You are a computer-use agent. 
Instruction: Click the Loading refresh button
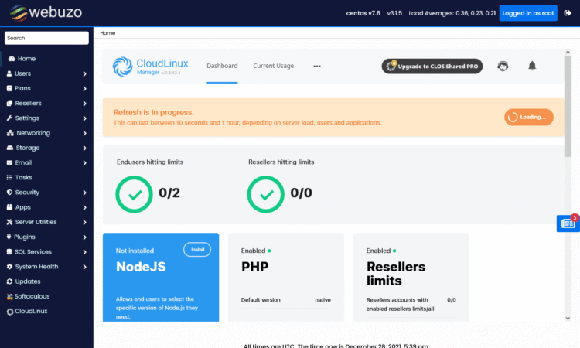point(529,117)
